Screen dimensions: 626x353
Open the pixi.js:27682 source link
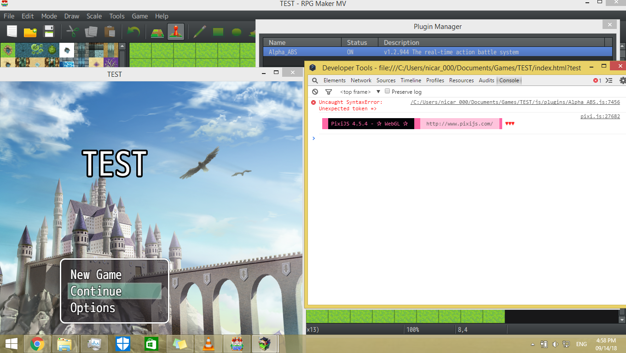[x=600, y=117]
